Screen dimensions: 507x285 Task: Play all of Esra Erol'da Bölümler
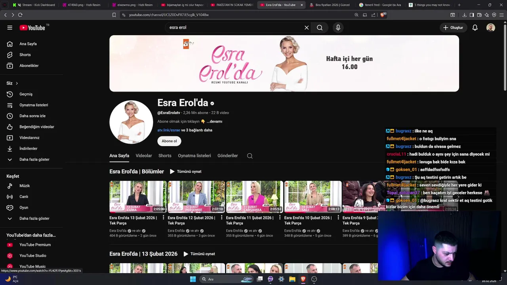pos(186,172)
